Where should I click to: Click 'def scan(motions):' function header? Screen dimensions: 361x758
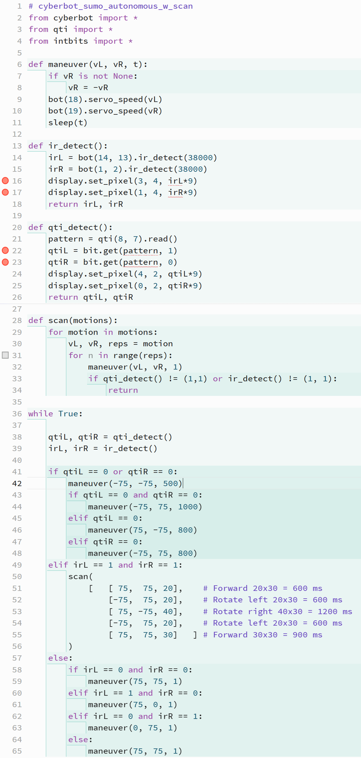73,321
